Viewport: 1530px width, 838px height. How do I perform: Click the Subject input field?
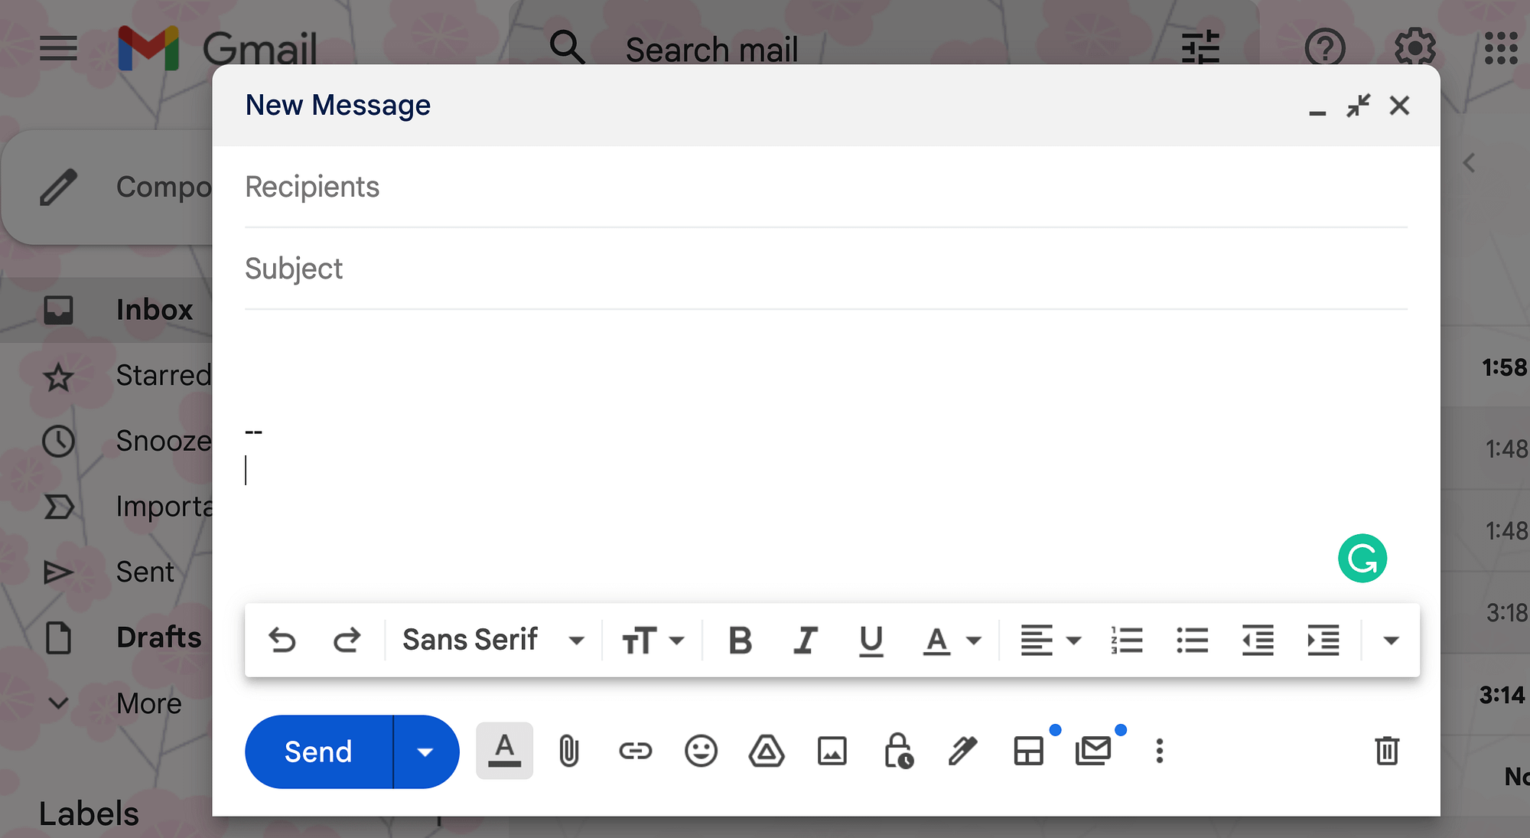click(826, 269)
